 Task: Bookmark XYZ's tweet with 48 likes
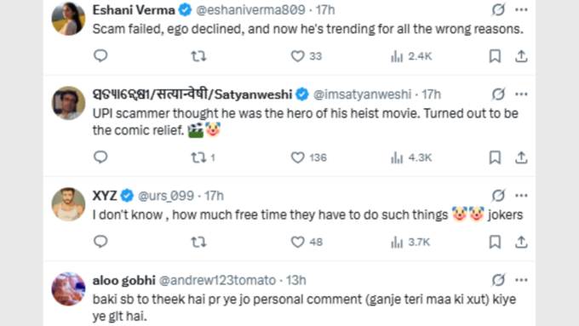click(495, 243)
